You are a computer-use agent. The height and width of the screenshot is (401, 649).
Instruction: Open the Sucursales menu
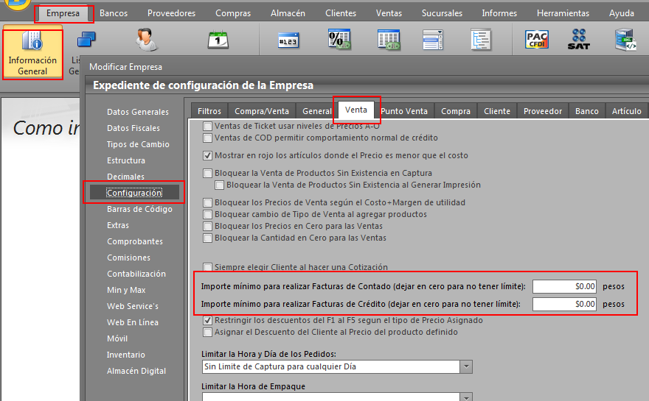tap(442, 13)
